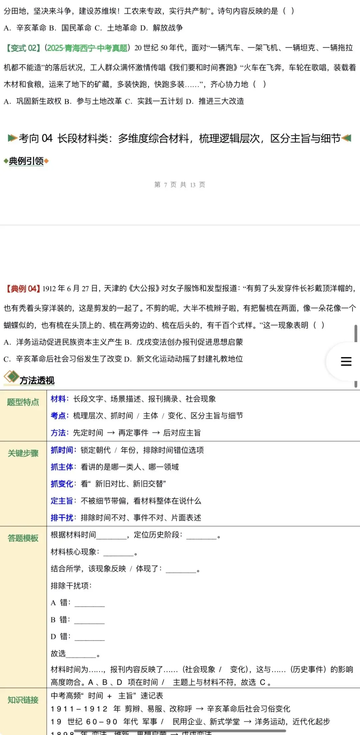Click the blank after 定位历史阶段
The width and height of the screenshot is (360, 735).
click(201, 535)
